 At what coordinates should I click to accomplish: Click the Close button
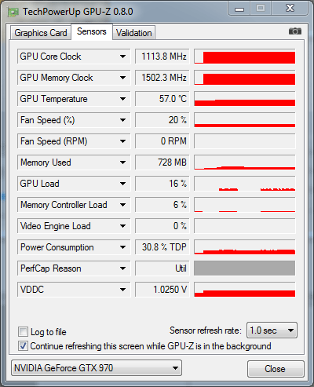coord(276,369)
